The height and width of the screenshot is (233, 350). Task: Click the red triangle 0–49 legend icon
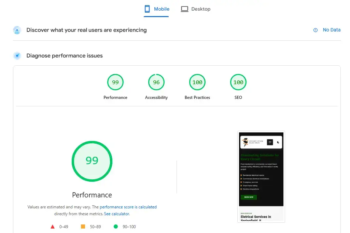[53, 226]
